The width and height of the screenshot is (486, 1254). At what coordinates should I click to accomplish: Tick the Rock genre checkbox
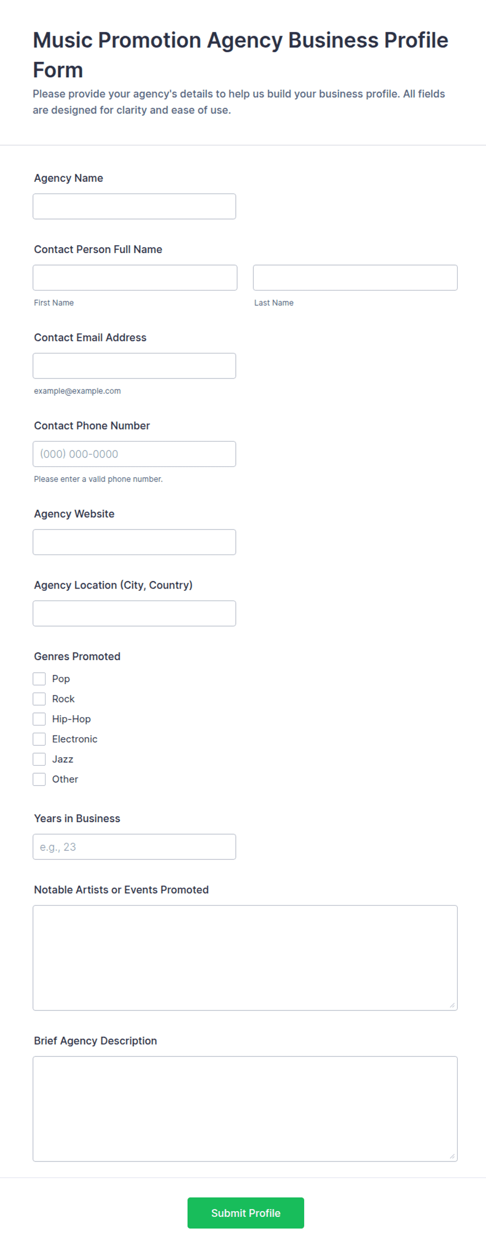(x=39, y=699)
